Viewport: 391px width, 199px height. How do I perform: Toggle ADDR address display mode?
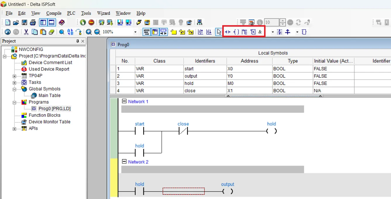click(x=147, y=32)
